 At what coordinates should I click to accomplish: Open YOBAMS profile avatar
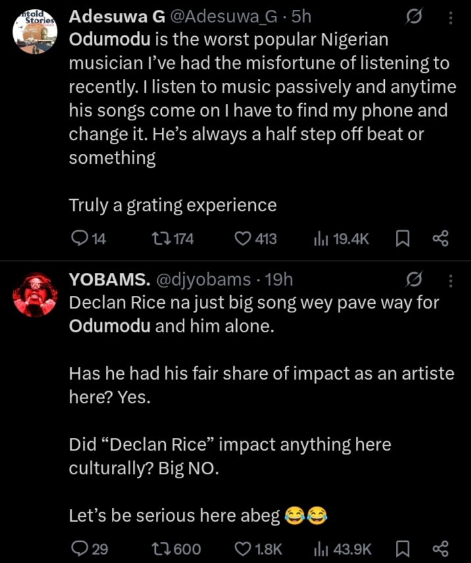[x=35, y=296]
